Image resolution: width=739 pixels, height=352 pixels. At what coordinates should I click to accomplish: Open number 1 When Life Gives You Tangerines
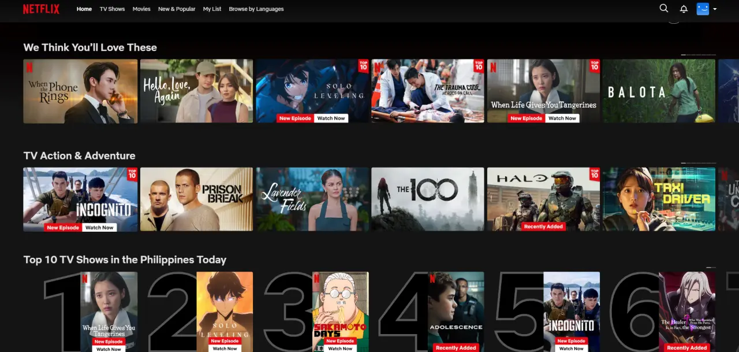(109, 312)
